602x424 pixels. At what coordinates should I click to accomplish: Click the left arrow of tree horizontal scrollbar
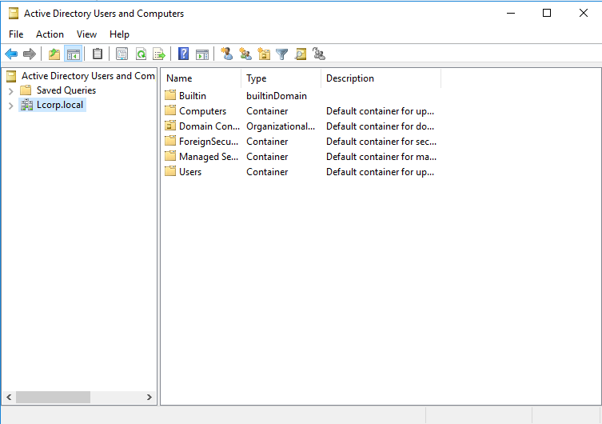[9, 397]
